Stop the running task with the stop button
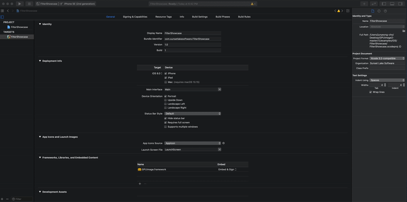The image size is (407, 202). pos(30,4)
